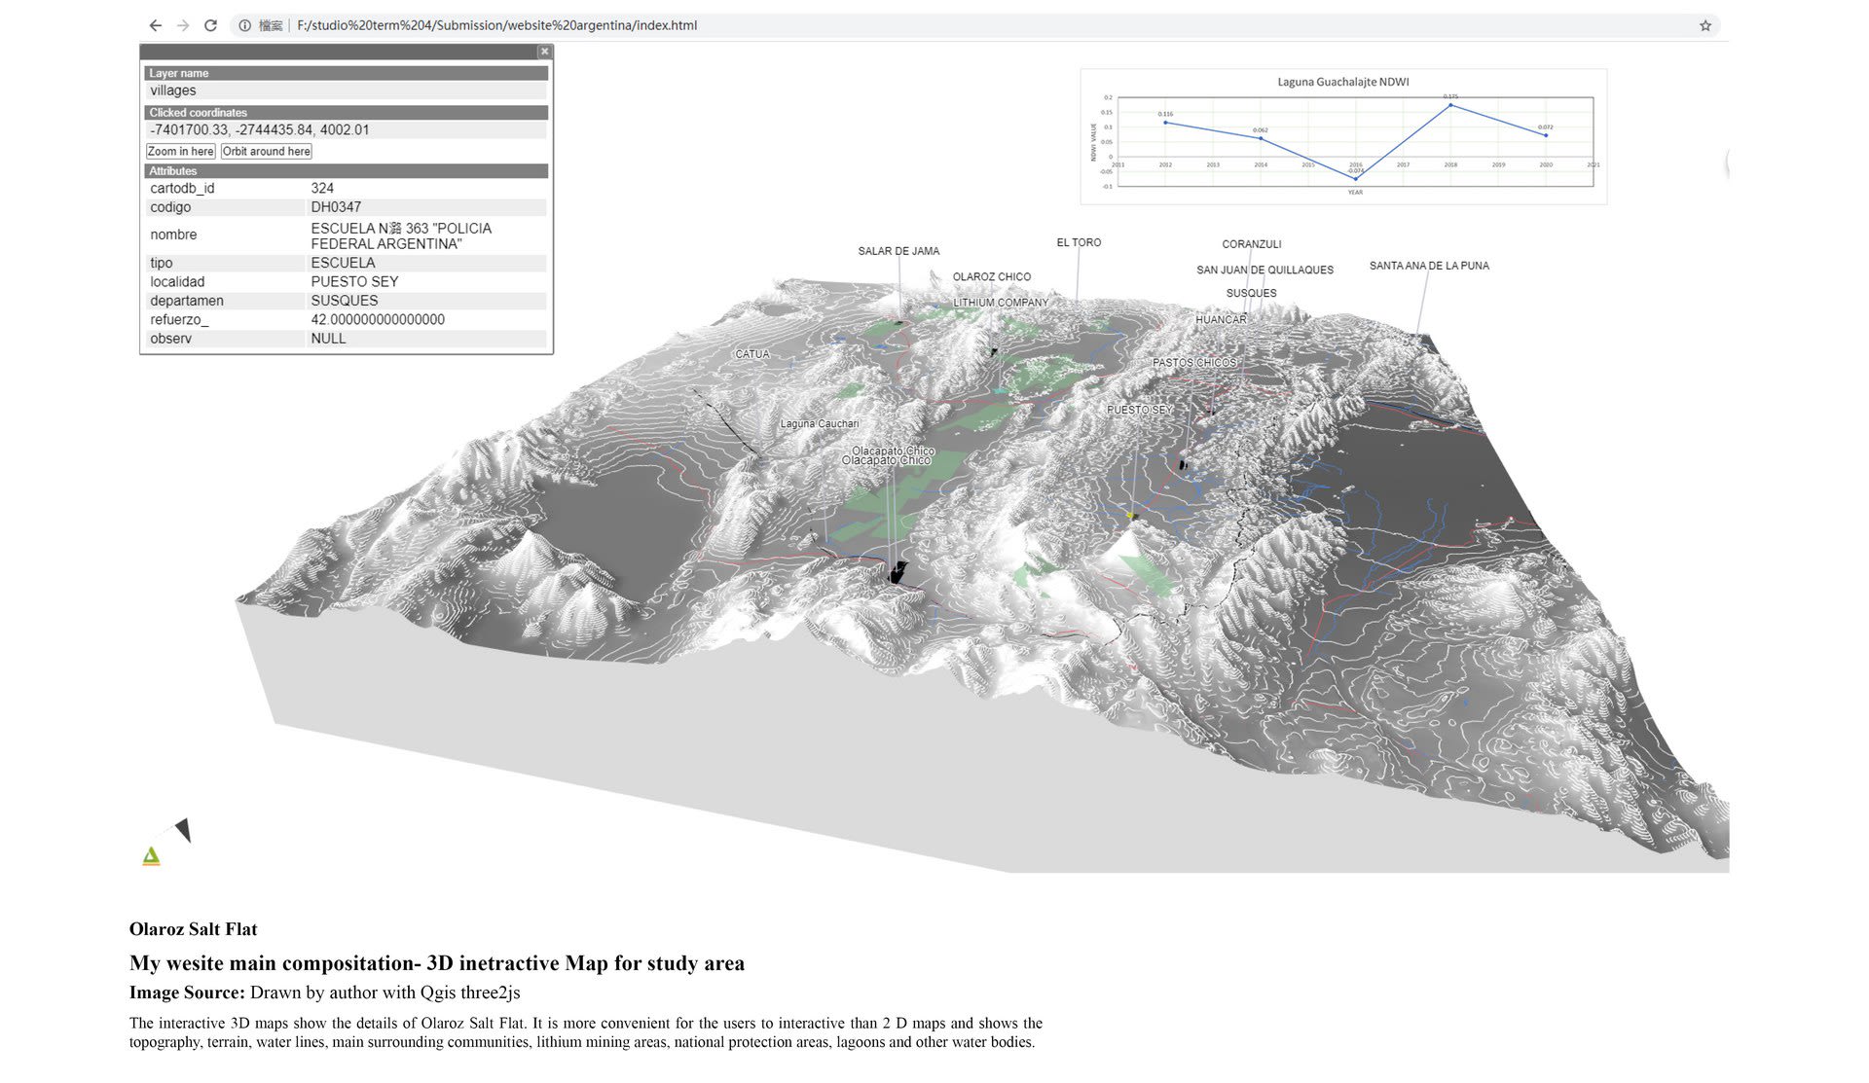Click the Attributes section header
The height and width of the screenshot is (1083, 1869).
[x=347, y=170]
